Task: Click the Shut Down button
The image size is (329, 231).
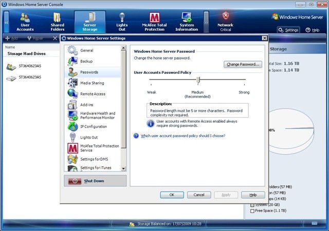Action: (95, 181)
